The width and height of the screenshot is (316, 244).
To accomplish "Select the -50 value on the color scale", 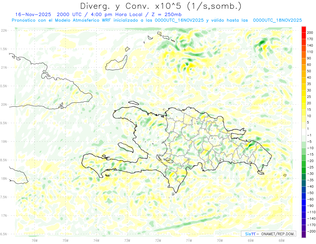I will coord(311,193).
